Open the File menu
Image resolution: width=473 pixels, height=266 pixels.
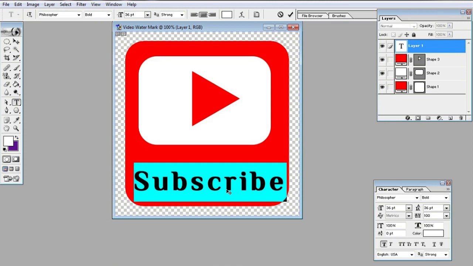click(6, 4)
